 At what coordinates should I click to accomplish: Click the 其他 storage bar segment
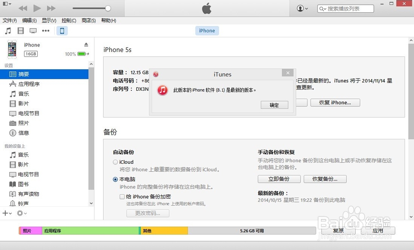pyautogui.click(x=164, y=231)
